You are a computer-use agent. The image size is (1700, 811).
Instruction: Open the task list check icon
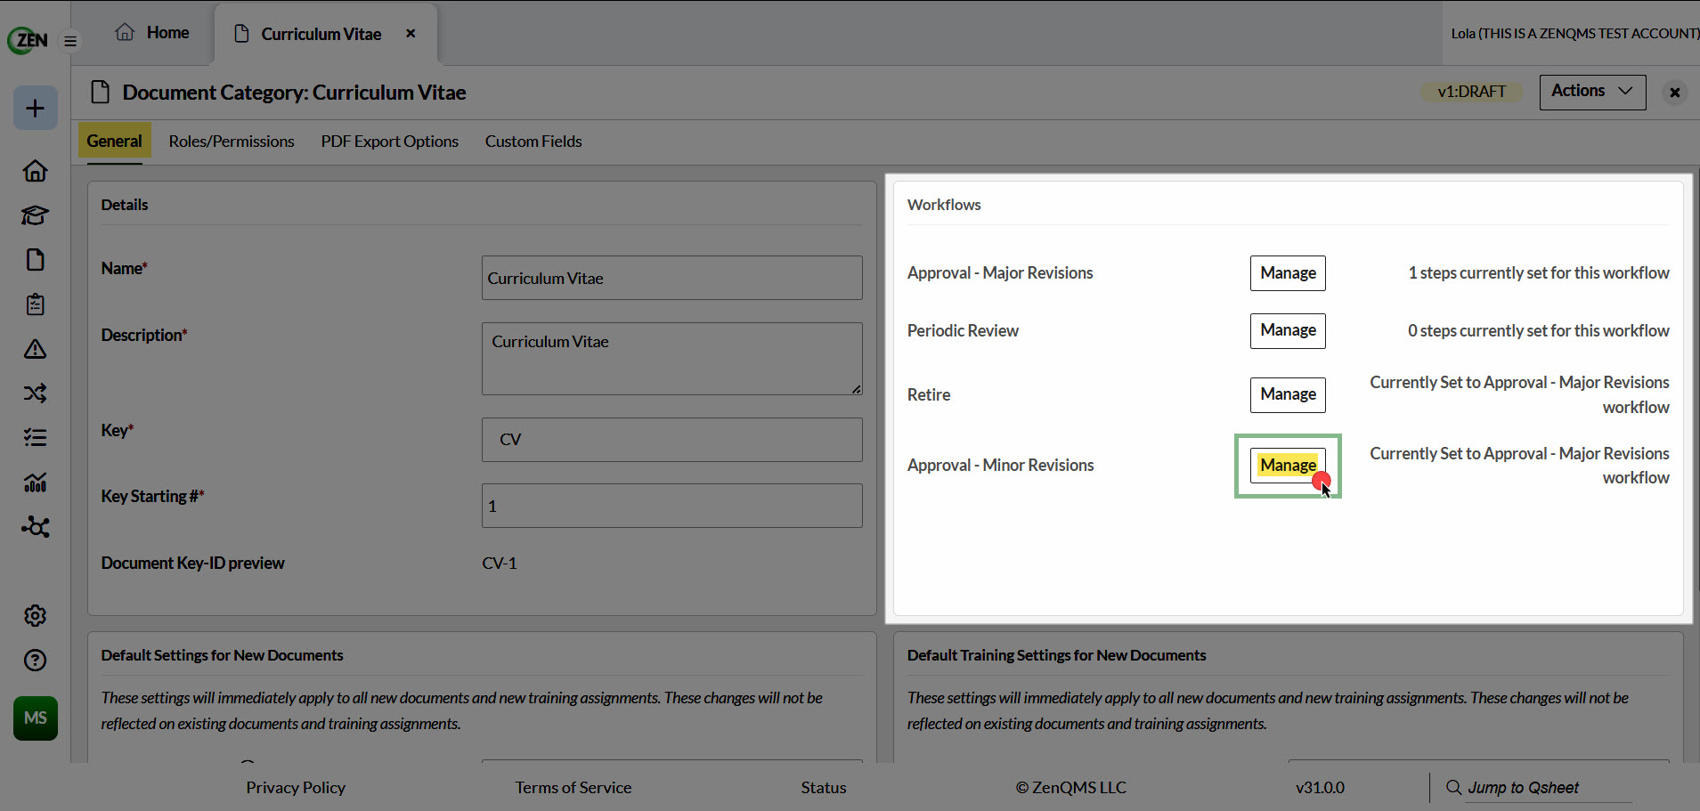(x=36, y=437)
